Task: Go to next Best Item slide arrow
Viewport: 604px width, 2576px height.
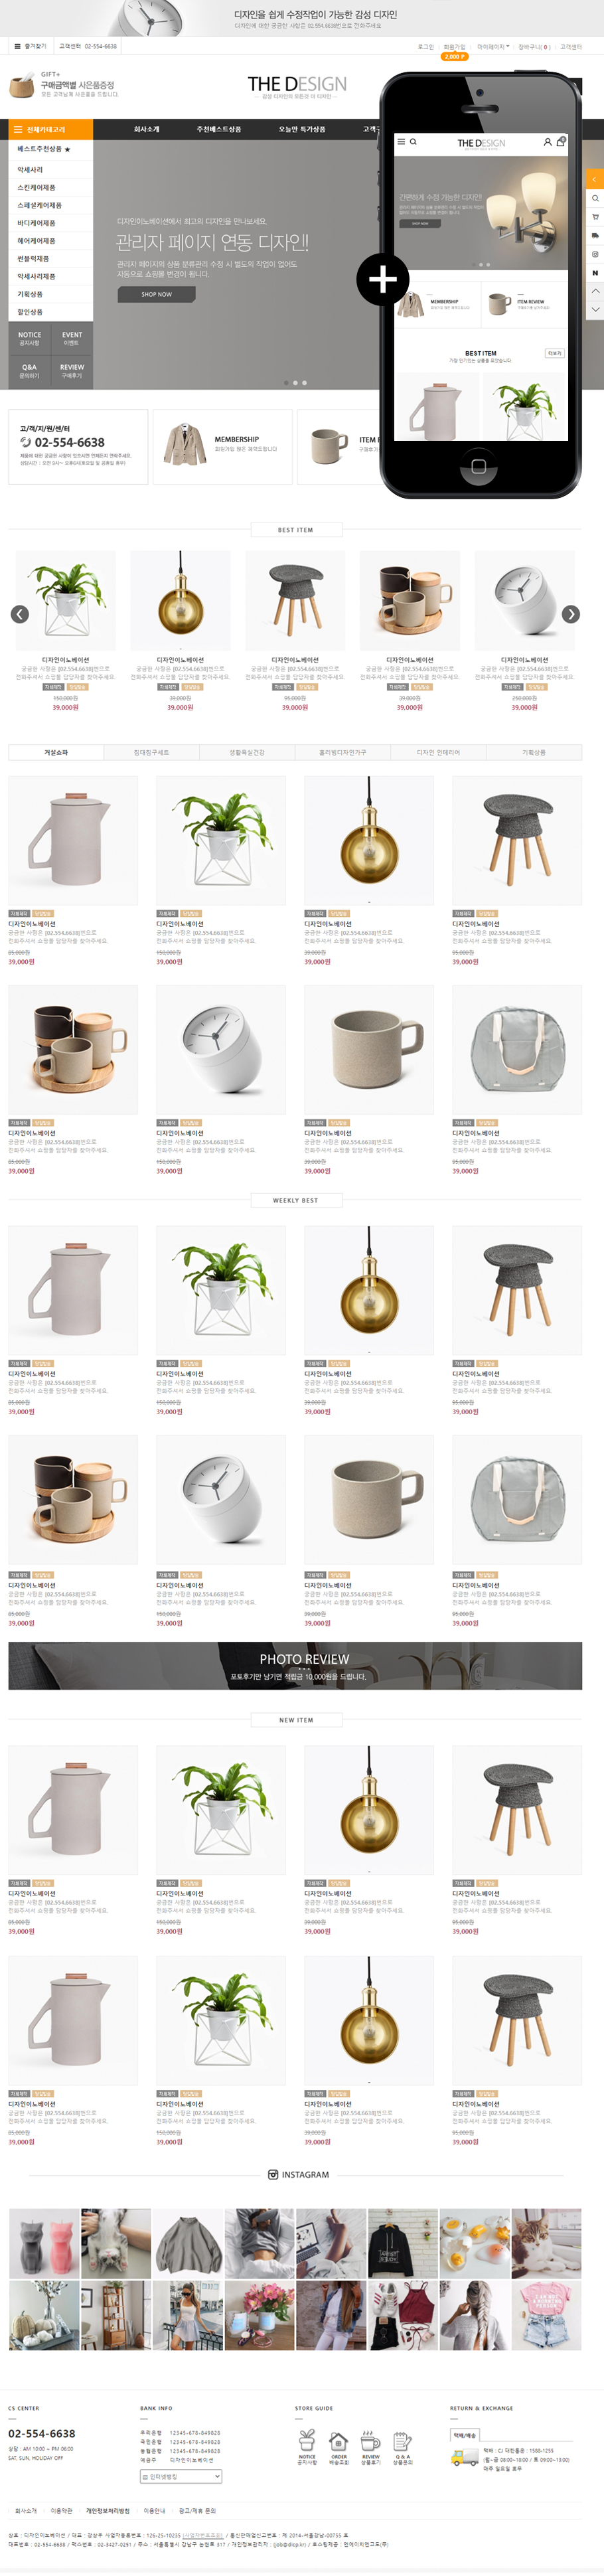Action: pos(570,614)
